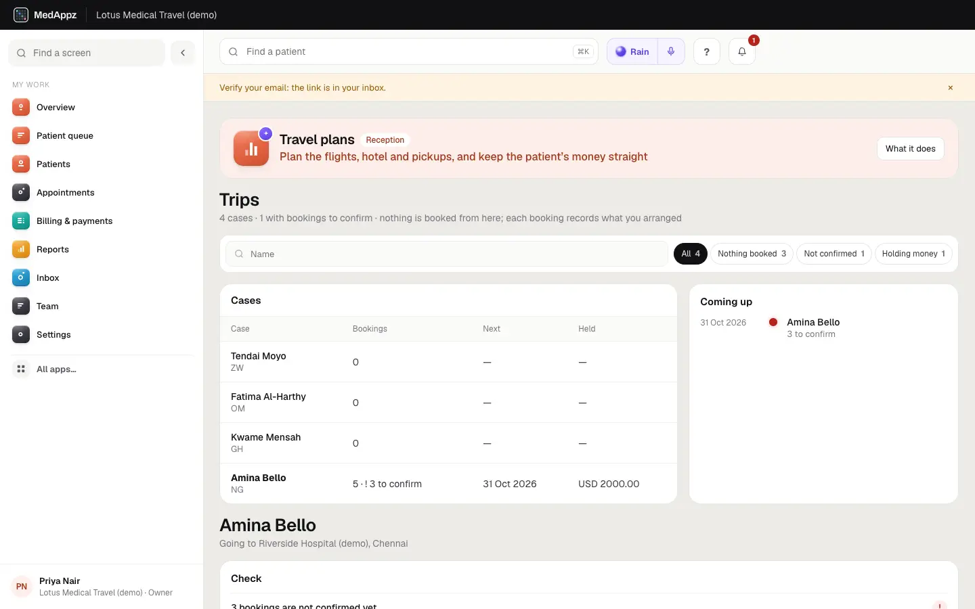The image size is (975, 609).
Task: Focus the Name filter field
Action: pos(447,254)
